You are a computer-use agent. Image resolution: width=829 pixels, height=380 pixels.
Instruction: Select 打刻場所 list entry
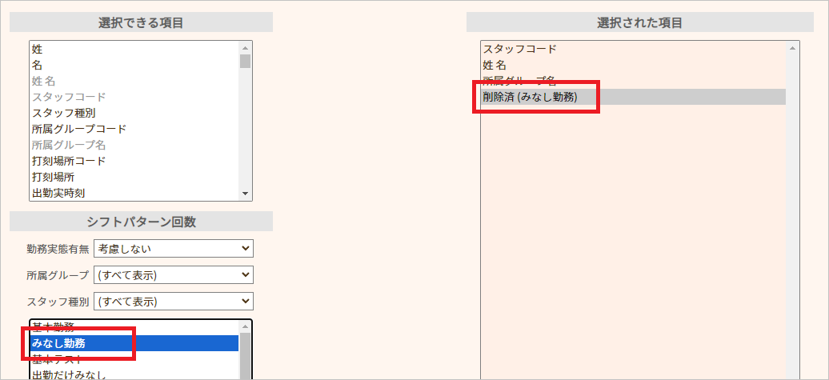point(53,177)
